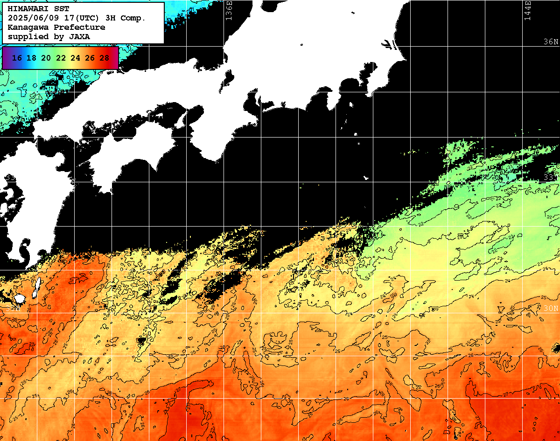Click the "36N" latitude label
The height and width of the screenshot is (441, 560).
[x=551, y=42]
